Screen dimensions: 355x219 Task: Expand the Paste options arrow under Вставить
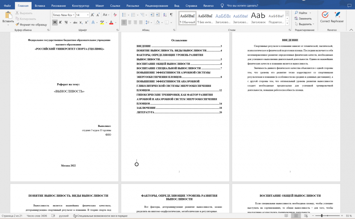(9, 25)
